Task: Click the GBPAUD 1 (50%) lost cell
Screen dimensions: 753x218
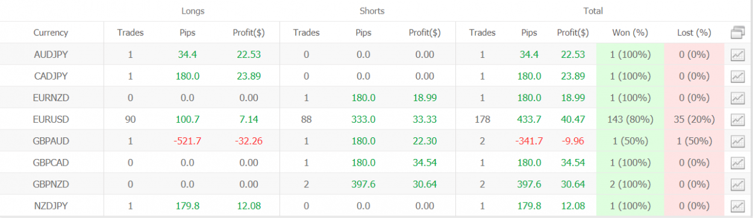Action: point(694,142)
